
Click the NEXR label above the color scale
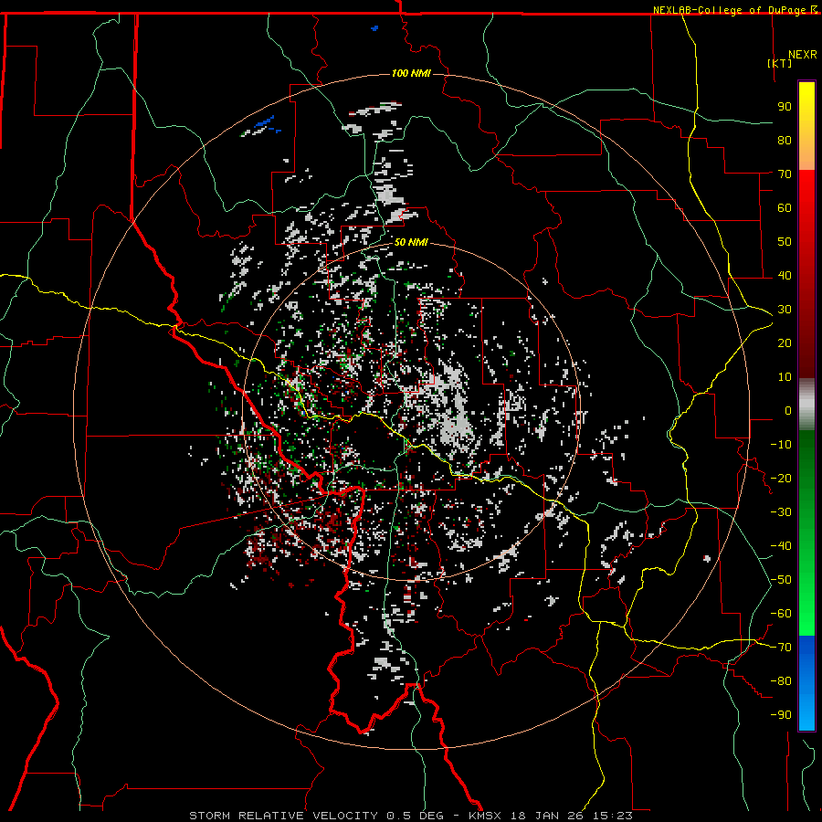803,55
